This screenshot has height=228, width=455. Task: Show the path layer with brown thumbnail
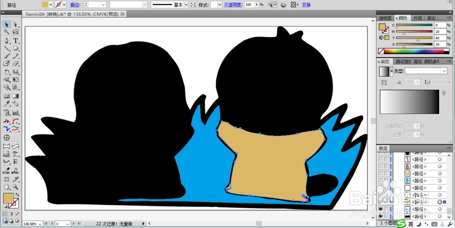[x=380, y=167]
